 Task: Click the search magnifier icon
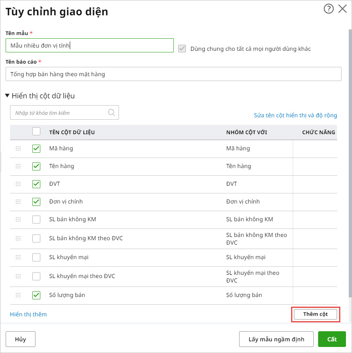(112, 113)
